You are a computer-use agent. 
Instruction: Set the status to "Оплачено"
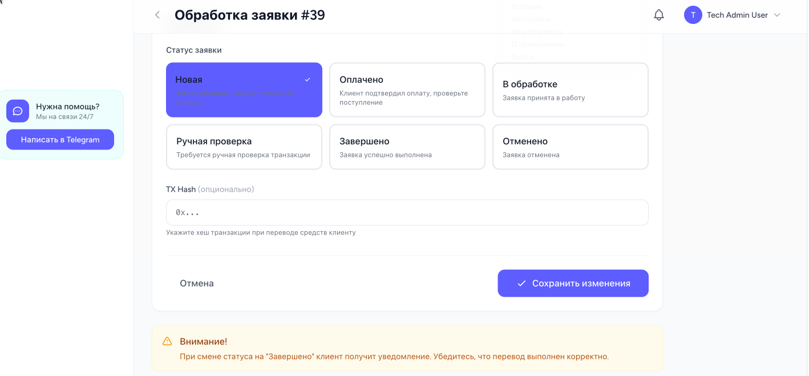click(407, 90)
